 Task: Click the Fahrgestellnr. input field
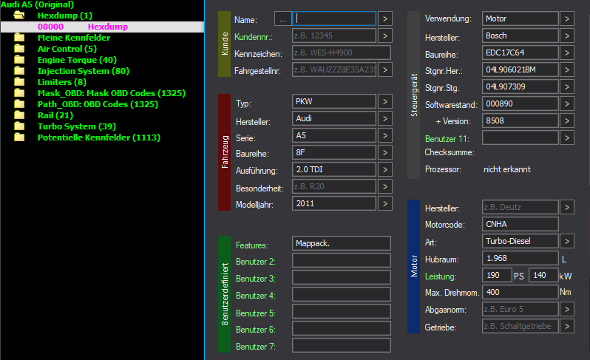pos(334,69)
